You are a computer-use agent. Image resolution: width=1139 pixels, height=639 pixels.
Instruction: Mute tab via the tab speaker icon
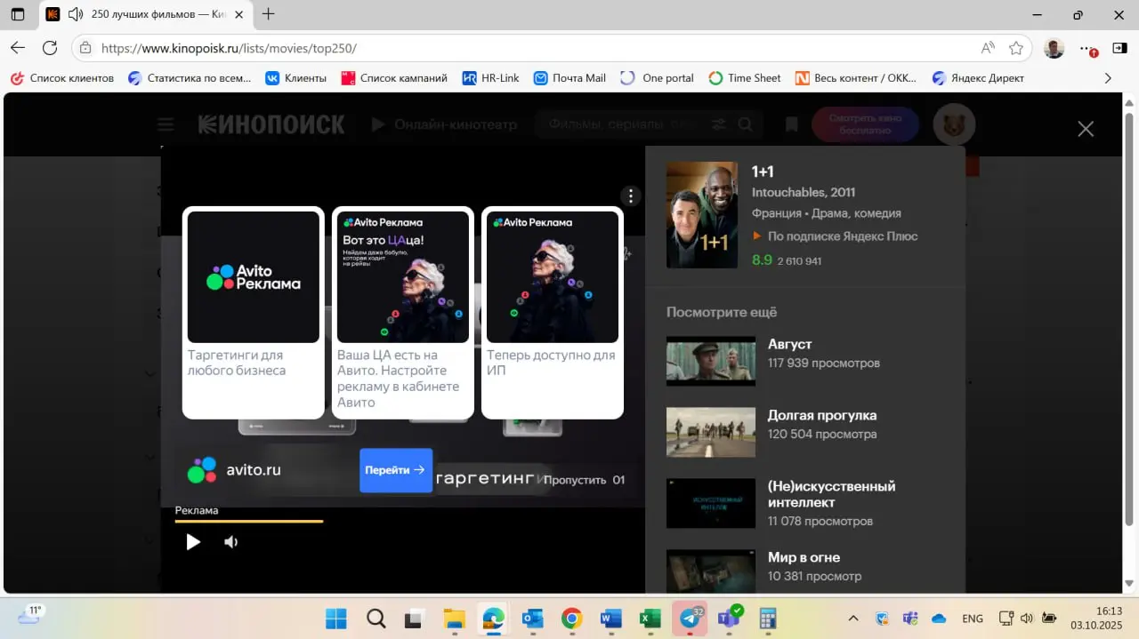coord(76,14)
